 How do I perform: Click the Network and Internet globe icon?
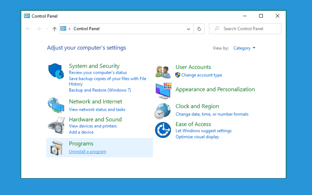click(56, 105)
